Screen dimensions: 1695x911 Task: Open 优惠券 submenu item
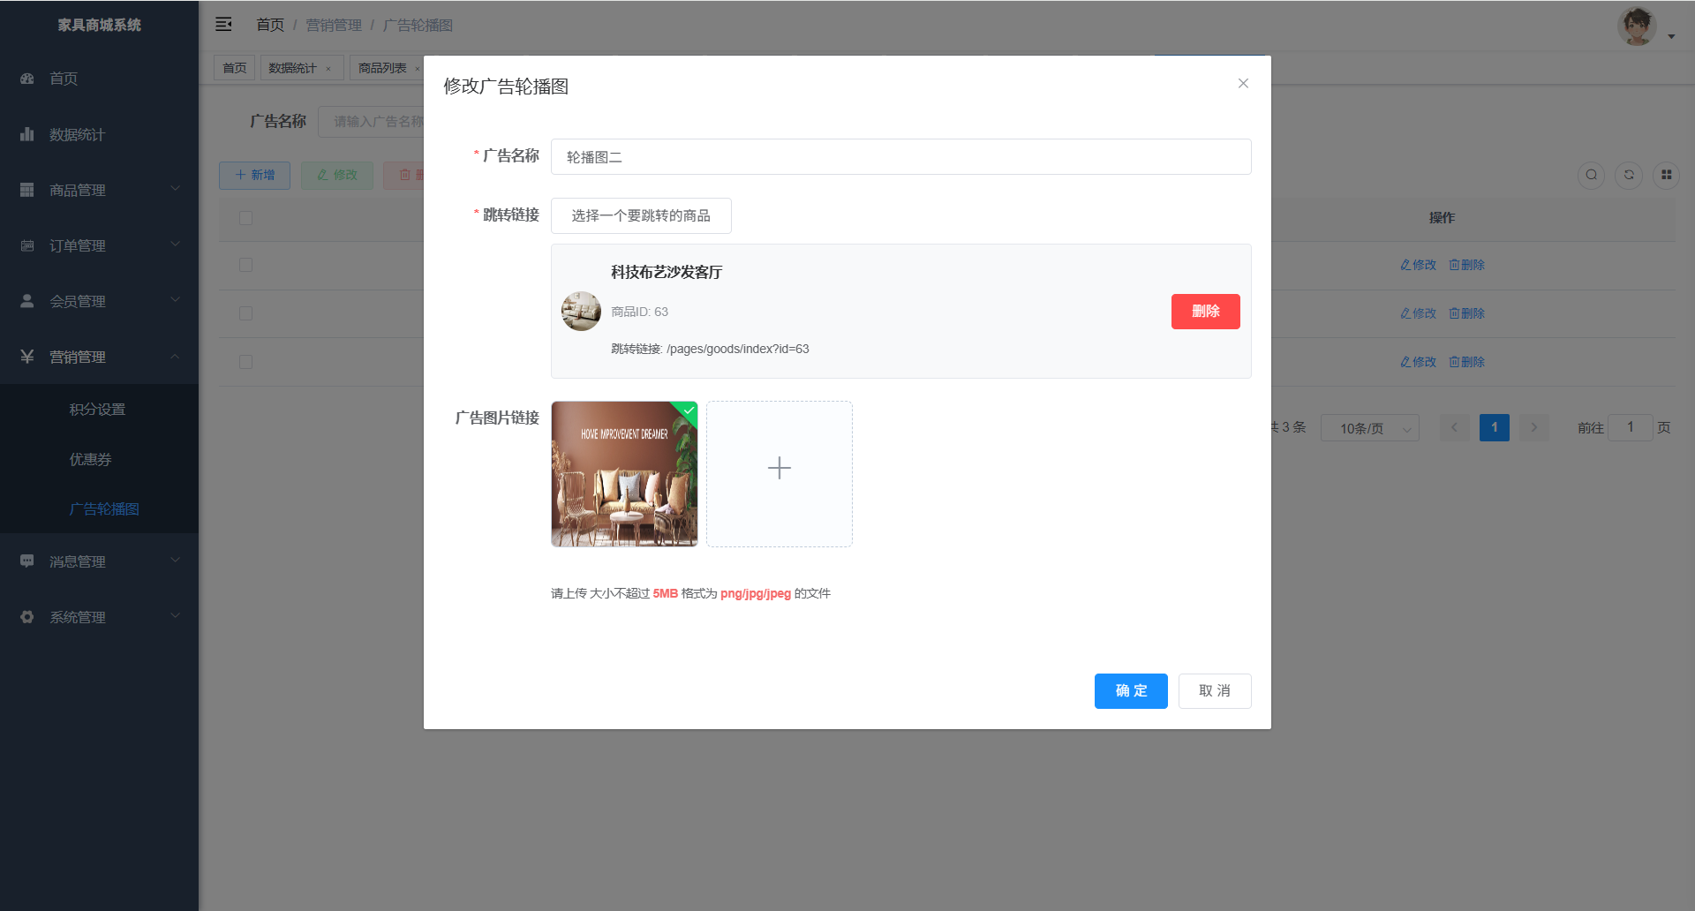tap(90, 459)
